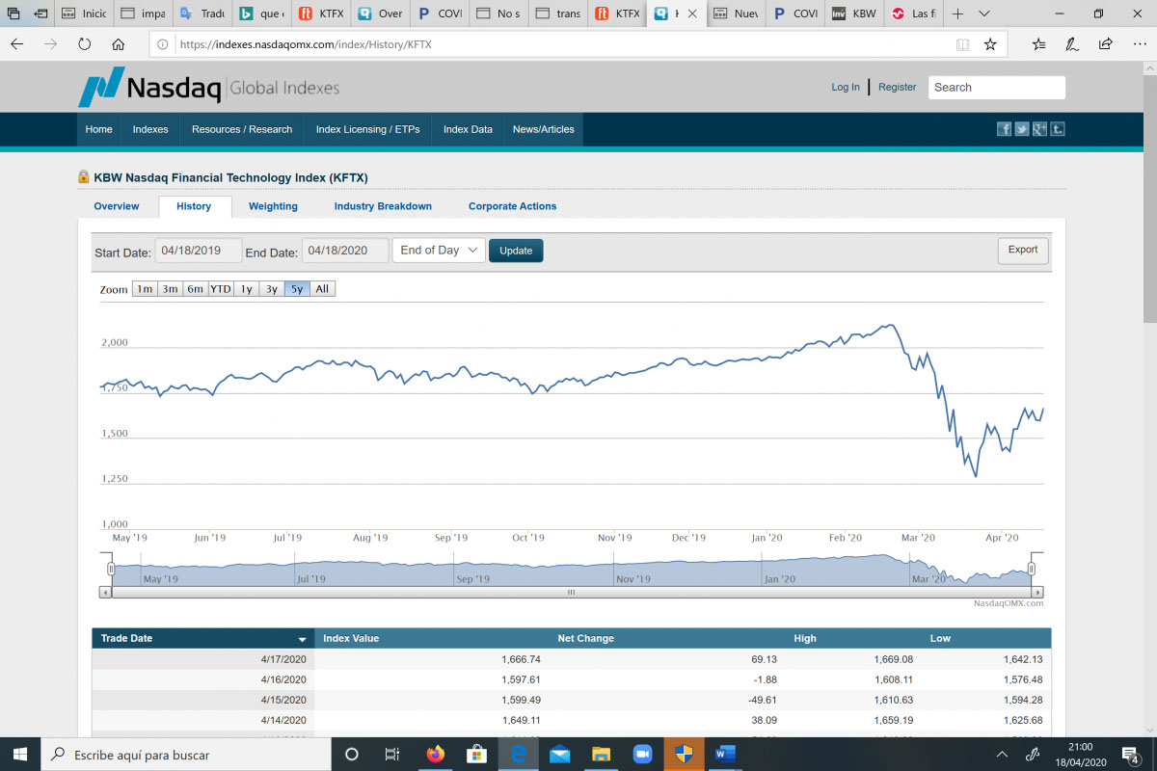Click the Facebook social icon in navbar
Viewport: 1157px width, 771px height.
click(1004, 129)
